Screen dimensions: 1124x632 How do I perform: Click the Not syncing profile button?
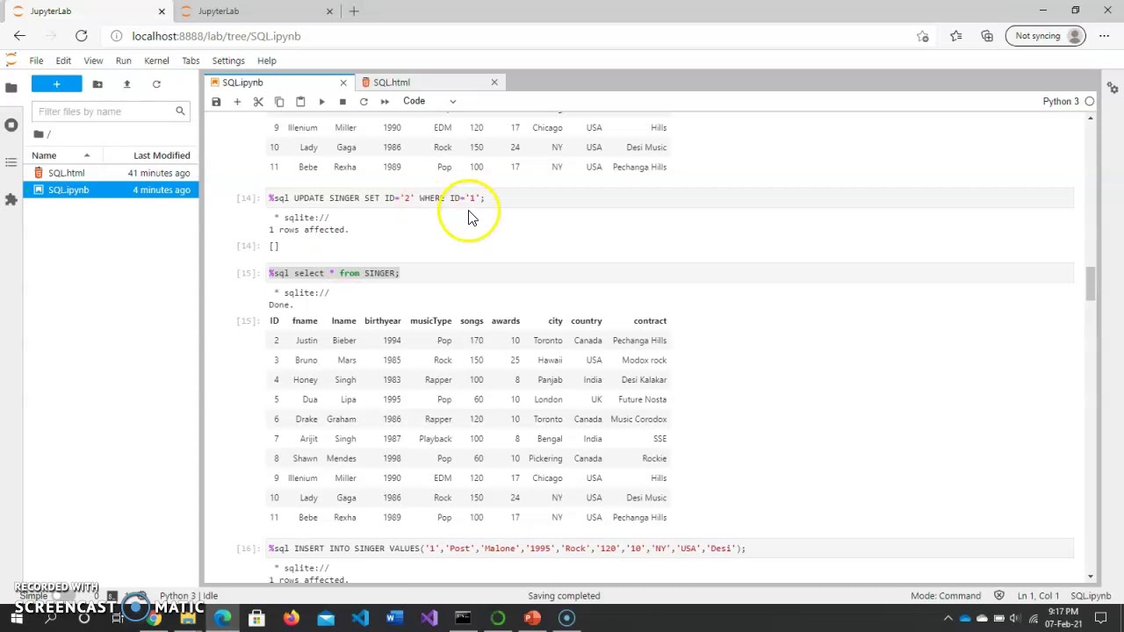1046,36
